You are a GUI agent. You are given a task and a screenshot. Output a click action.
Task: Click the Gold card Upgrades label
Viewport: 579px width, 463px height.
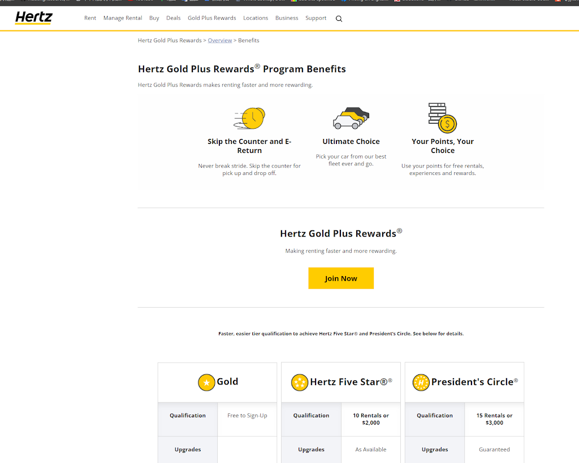(188, 449)
